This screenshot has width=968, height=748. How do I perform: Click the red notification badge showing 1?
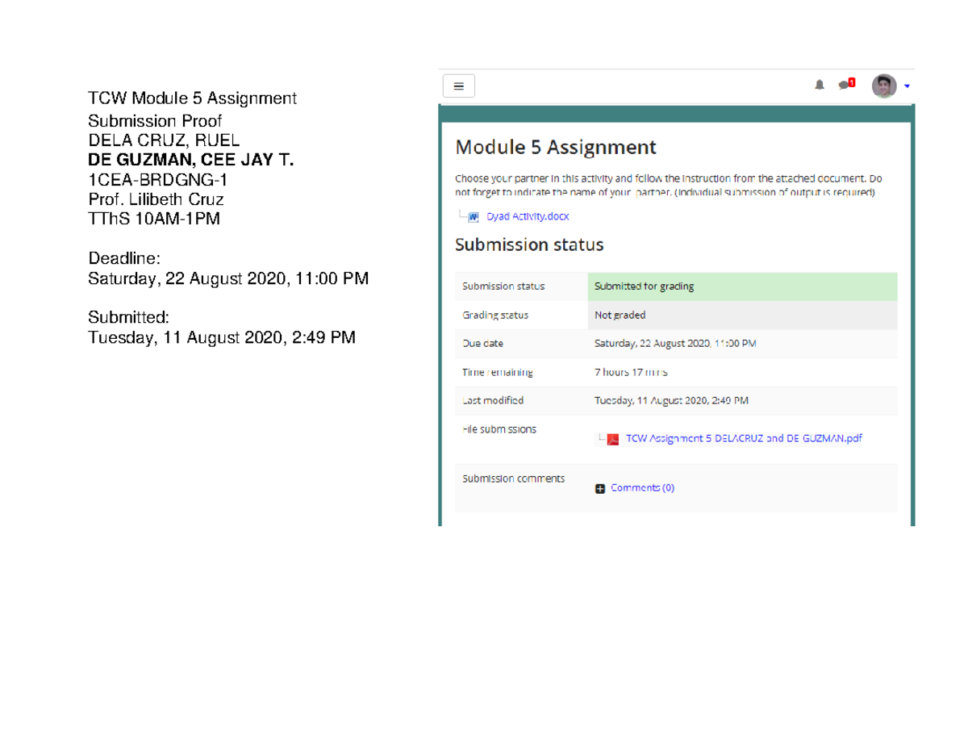(x=850, y=80)
